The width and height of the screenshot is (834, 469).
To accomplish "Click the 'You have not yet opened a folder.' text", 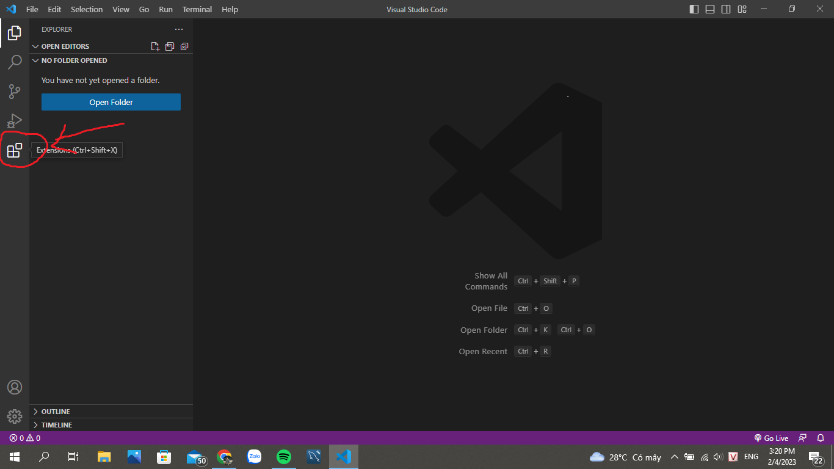I will pos(101,80).
